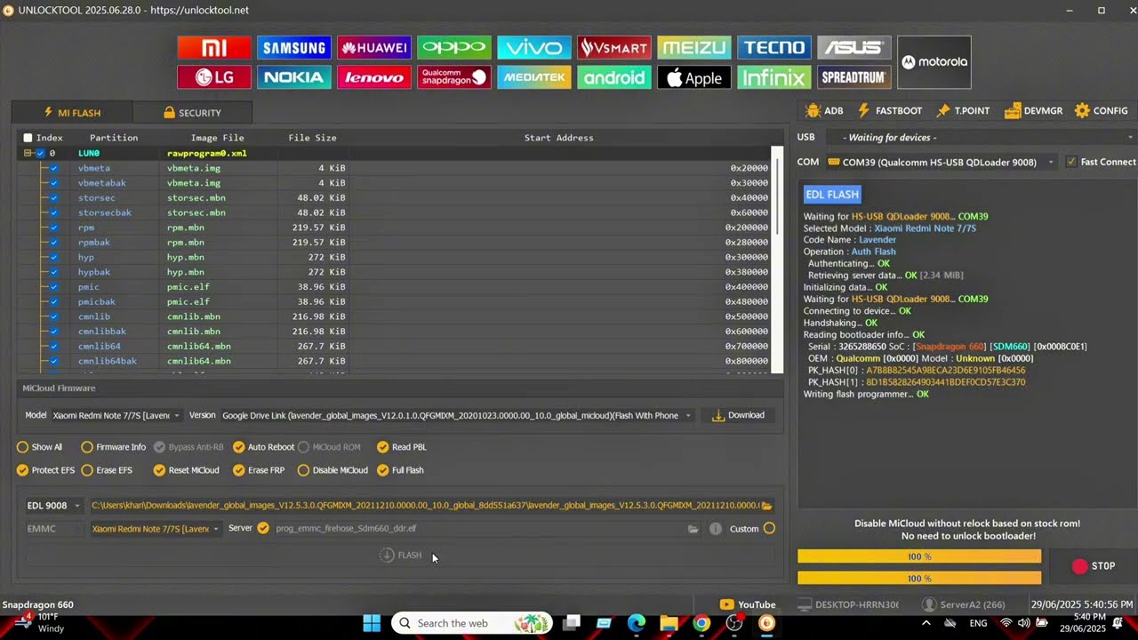Viewport: 1138px width, 640px height.
Task: Select the Xiaomi MI brand logo
Action: (x=214, y=48)
